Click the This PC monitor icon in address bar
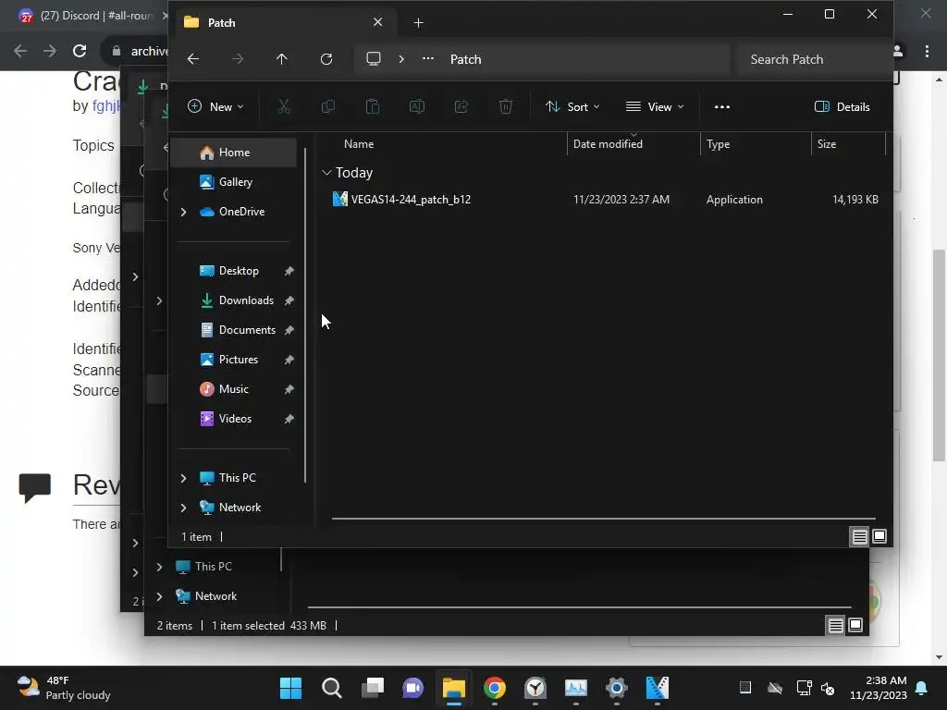 [374, 59]
